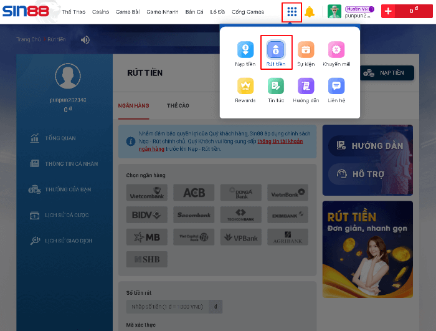Select Vietcombank bank option
This screenshot has width=436, height=331.
point(147,193)
